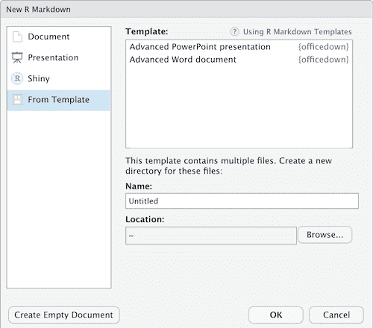Viewport: 373px width, 328px height.
Task: Select Advanced PowerPoint presentation template
Action: [239, 47]
